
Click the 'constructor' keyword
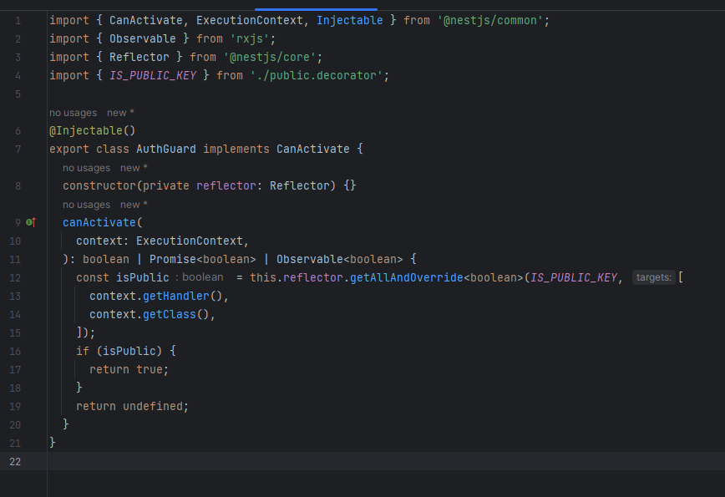99,185
